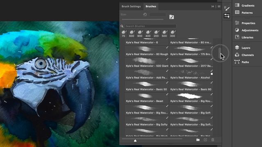
Task: Click the reset brush size icon
Action: pyautogui.click(x=145, y=15)
